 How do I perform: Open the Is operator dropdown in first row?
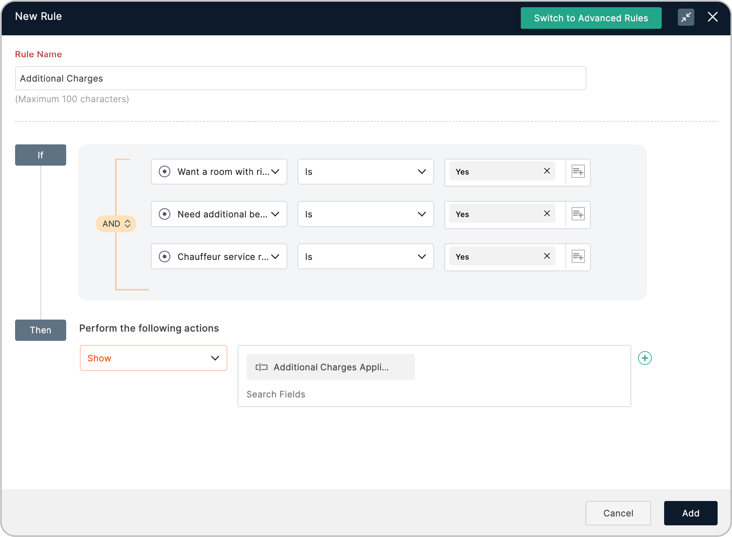tap(365, 171)
